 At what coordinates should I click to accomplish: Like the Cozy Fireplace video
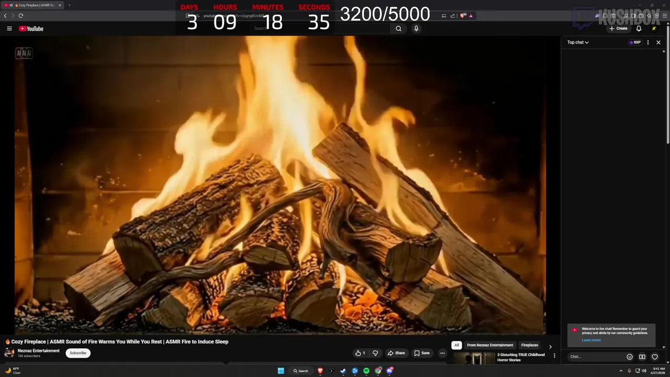point(361,353)
